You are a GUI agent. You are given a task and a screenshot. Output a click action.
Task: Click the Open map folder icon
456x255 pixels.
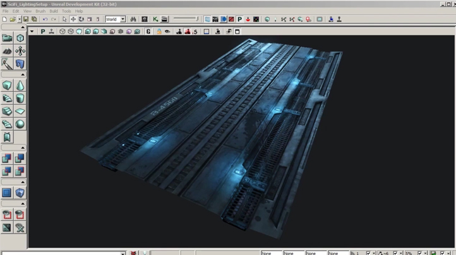13,19
